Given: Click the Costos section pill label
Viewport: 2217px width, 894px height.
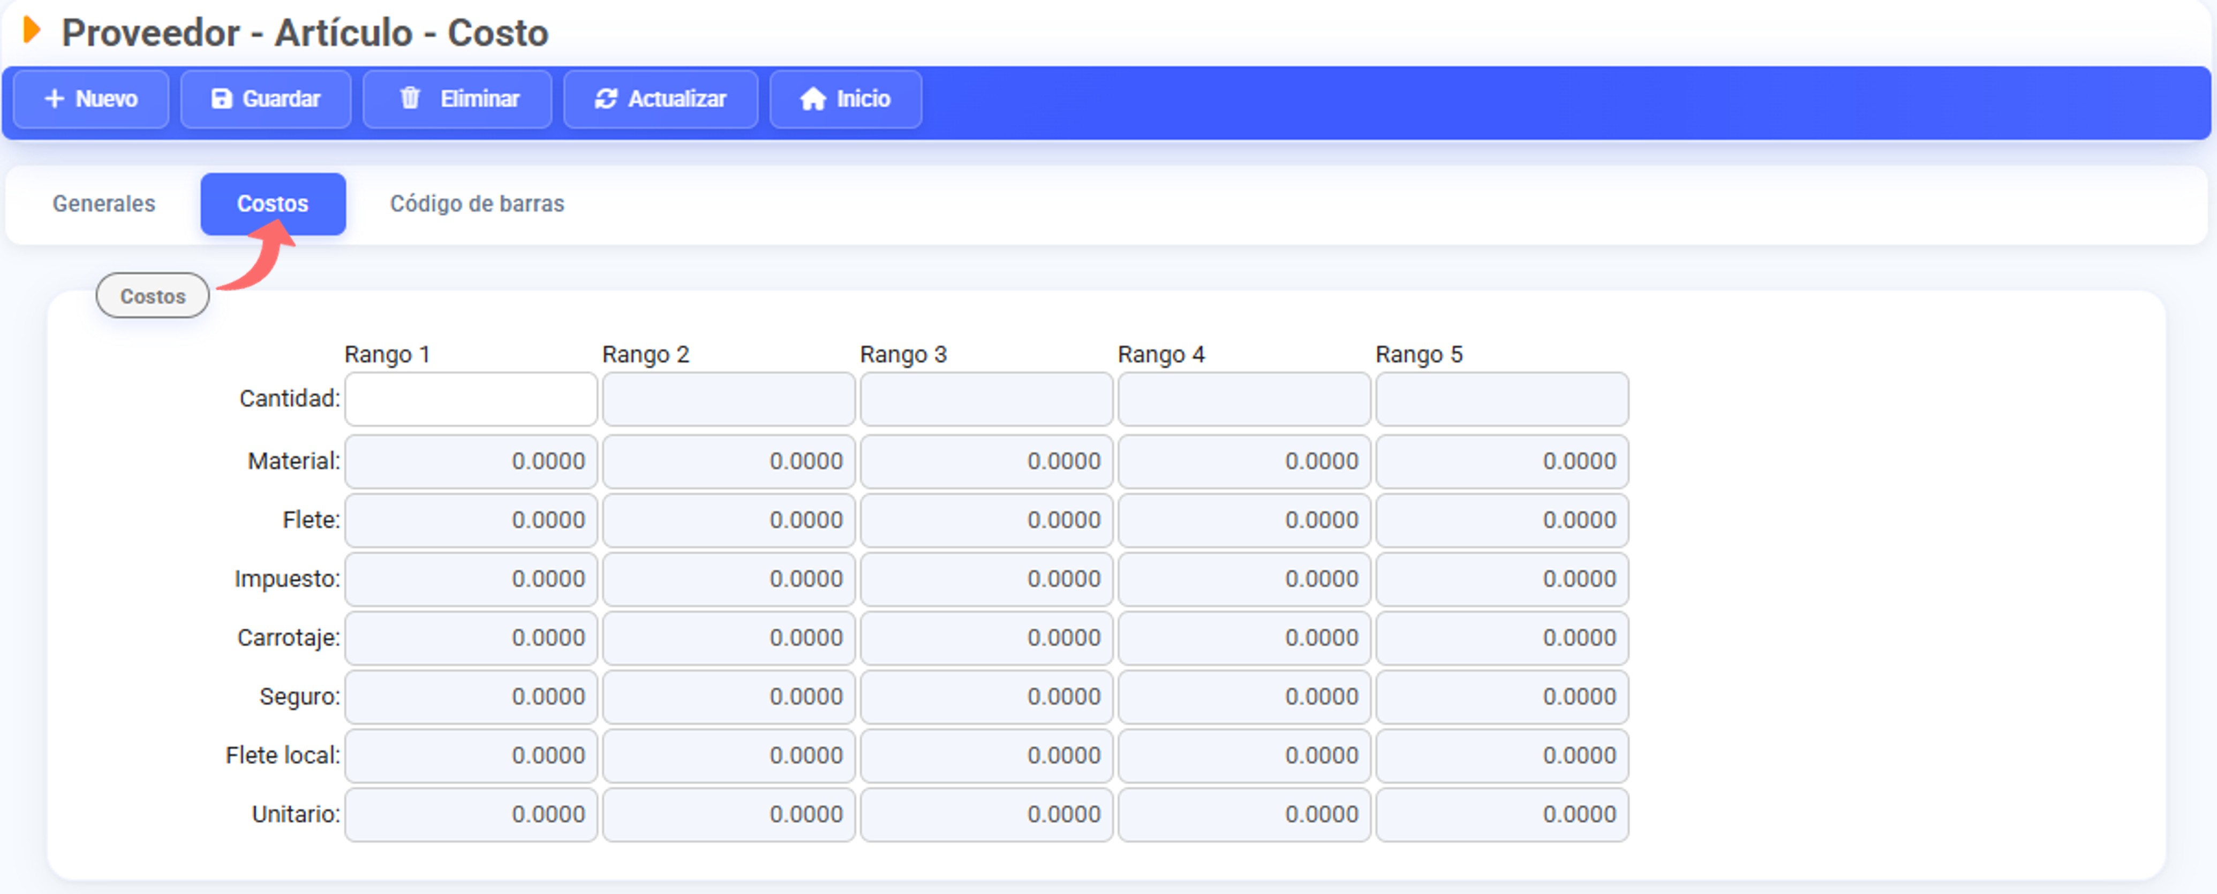Looking at the screenshot, I should tap(152, 296).
